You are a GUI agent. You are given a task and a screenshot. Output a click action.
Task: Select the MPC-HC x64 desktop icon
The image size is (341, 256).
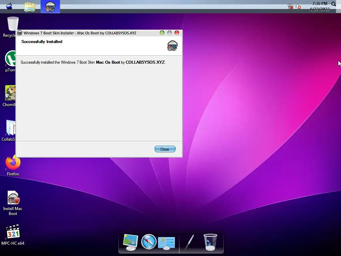pyautogui.click(x=13, y=235)
